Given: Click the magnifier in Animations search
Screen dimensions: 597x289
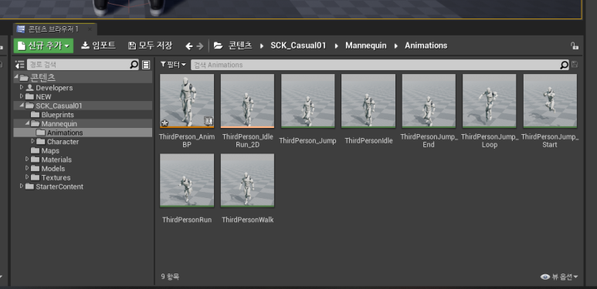Looking at the screenshot, I should [x=565, y=65].
